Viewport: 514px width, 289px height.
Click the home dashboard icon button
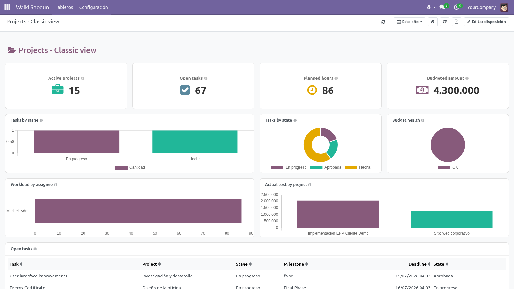pyautogui.click(x=432, y=22)
